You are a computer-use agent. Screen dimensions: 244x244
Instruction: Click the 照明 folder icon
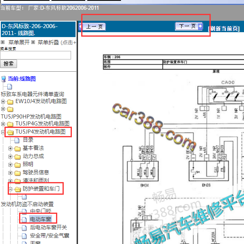(17, 165)
